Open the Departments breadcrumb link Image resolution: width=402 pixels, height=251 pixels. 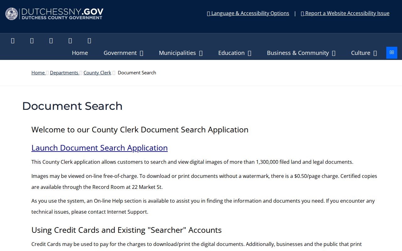click(x=64, y=72)
